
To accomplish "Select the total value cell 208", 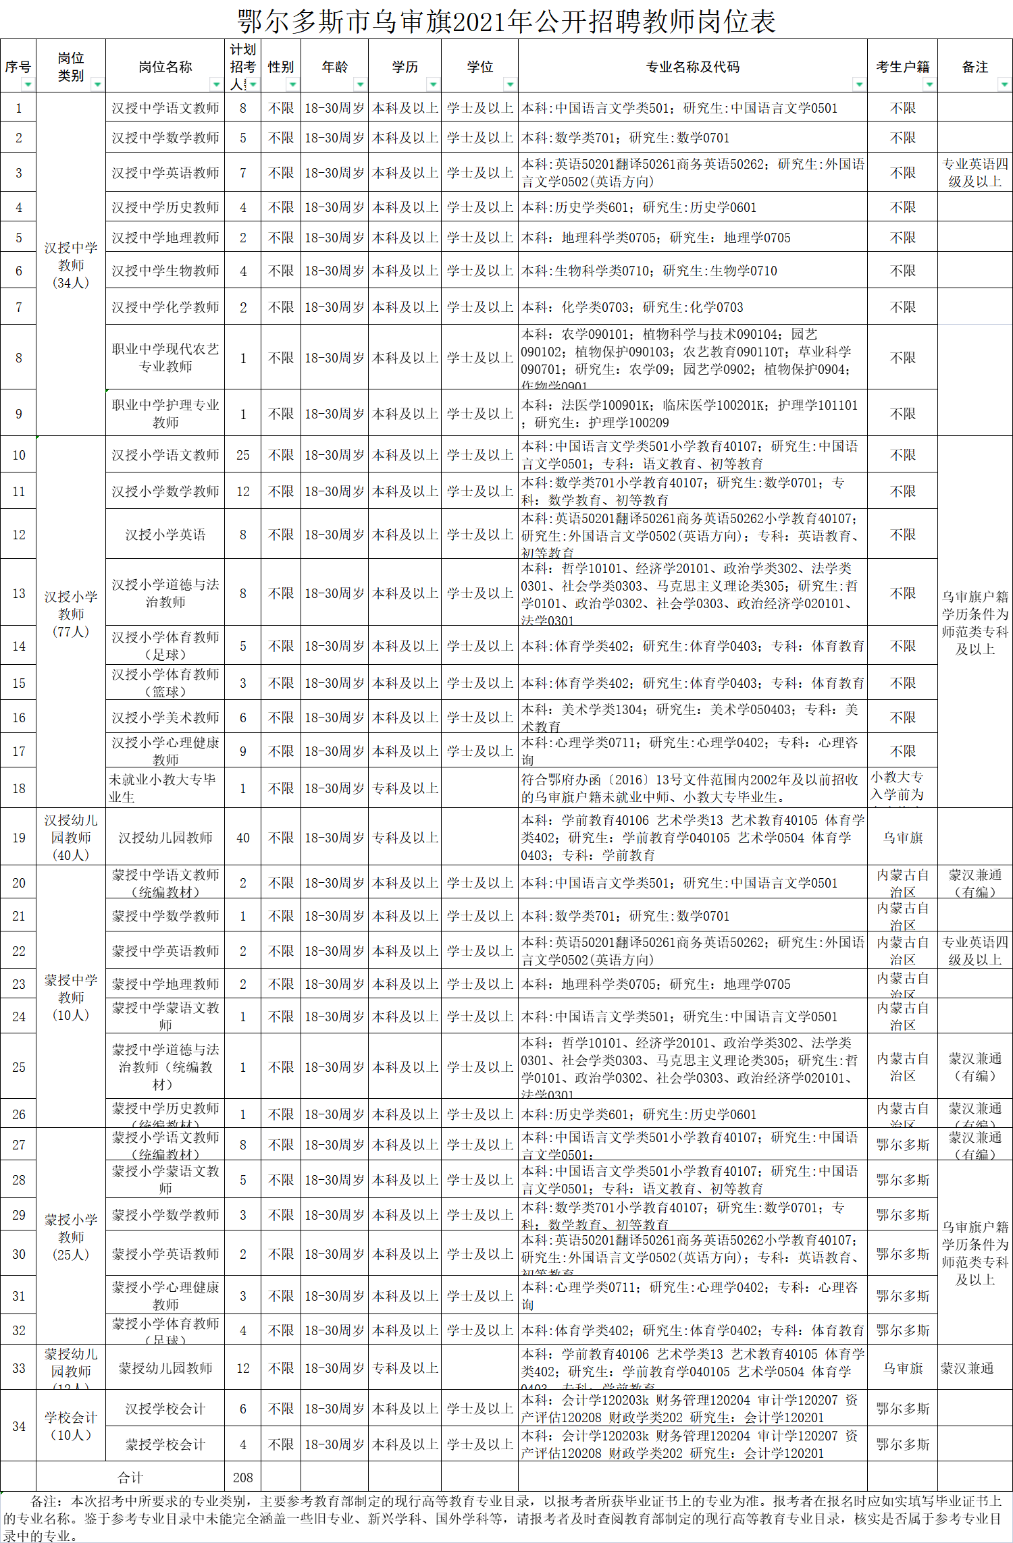I will 243,1478.
